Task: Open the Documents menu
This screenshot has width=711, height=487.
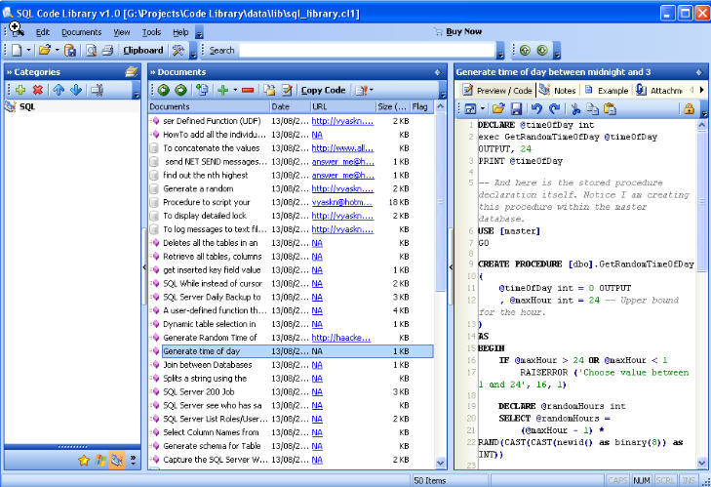Action: click(82, 32)
